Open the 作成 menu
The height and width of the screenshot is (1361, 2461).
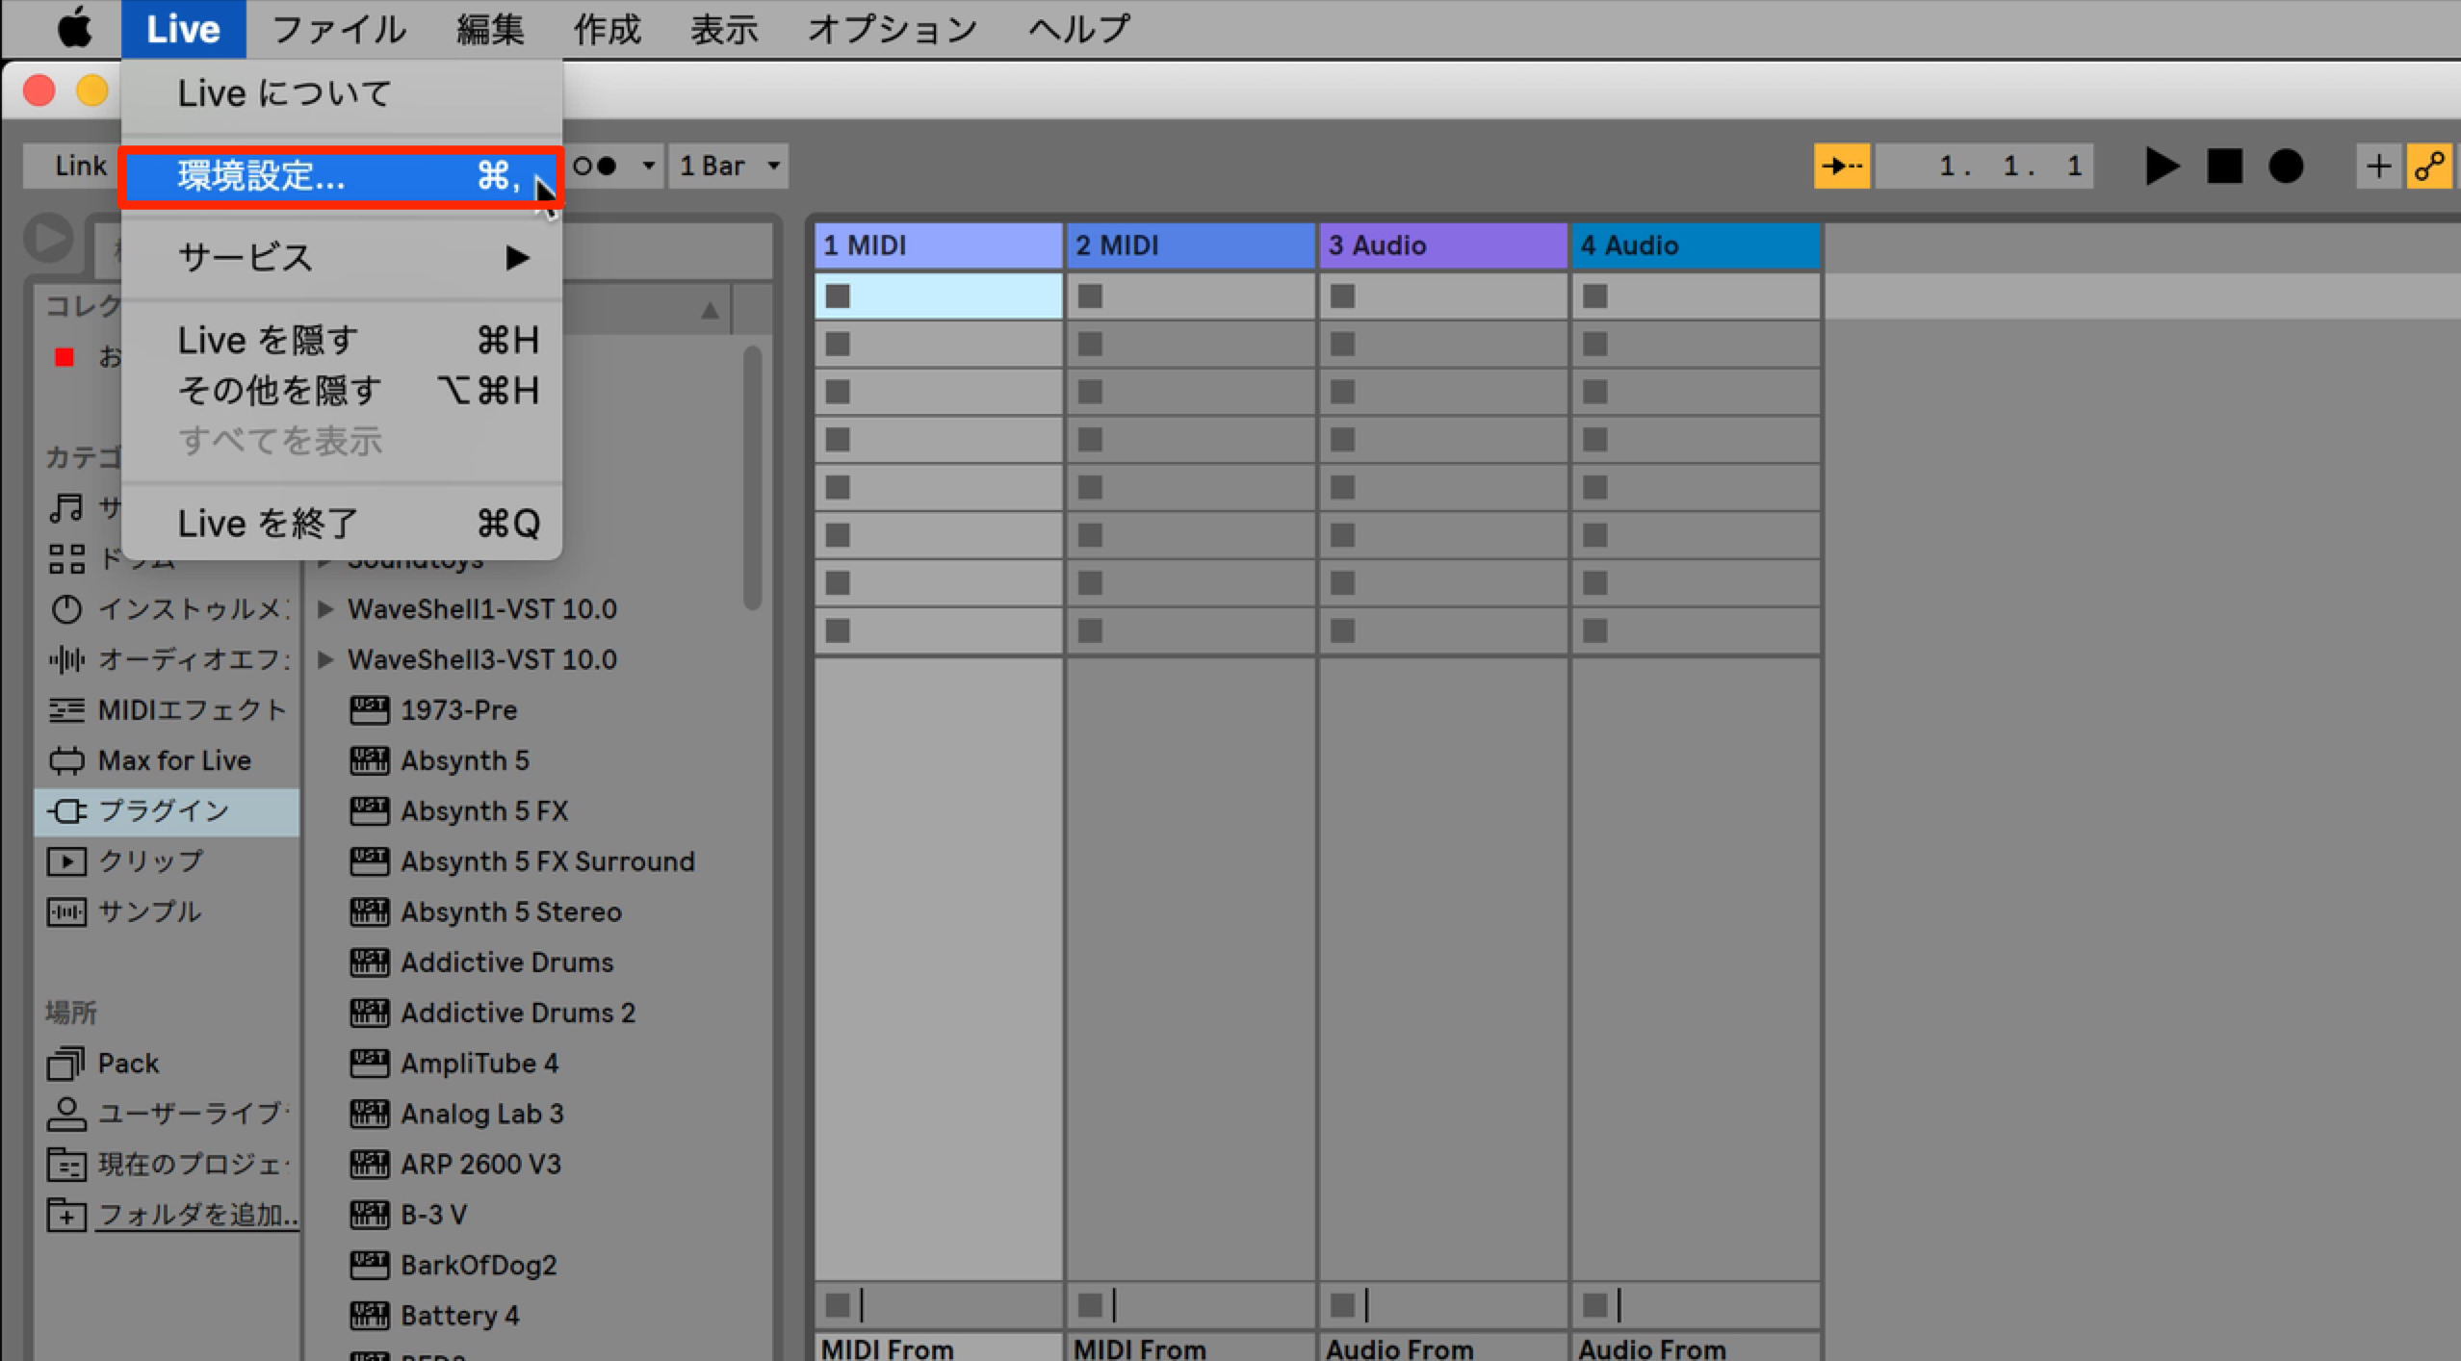coord(607,29)
